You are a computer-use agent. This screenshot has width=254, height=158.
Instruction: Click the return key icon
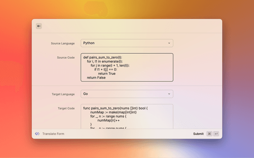(x=216, y=134)
